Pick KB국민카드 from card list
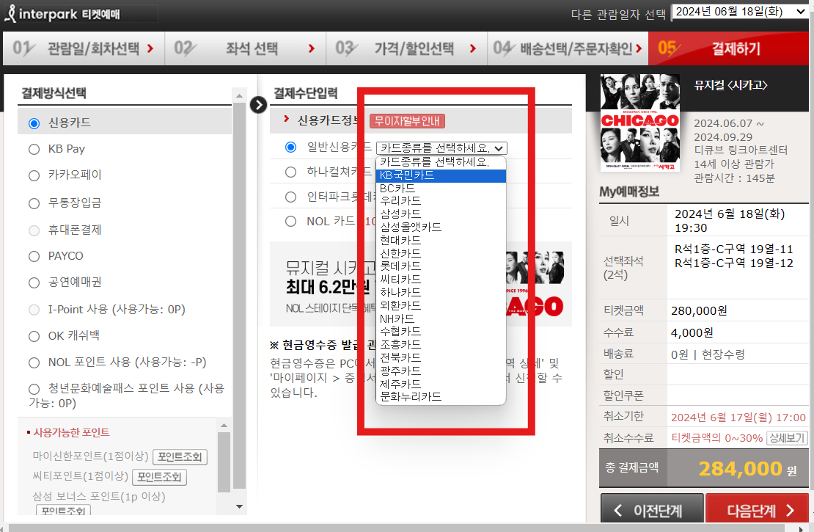814x532 pixels. [441, 175]
